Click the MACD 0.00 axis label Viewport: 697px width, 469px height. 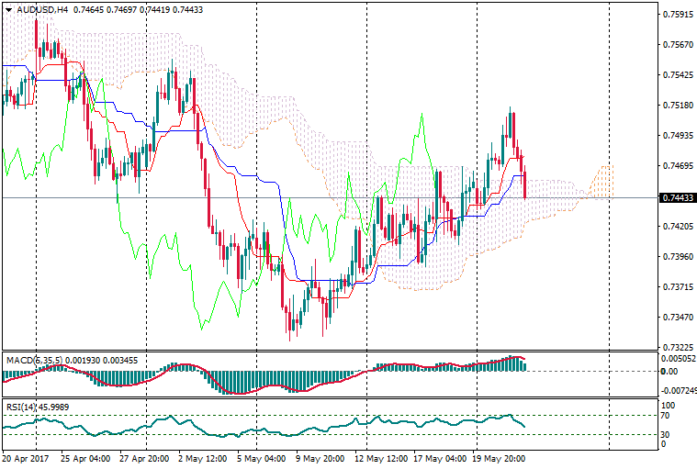click(669, 372)
